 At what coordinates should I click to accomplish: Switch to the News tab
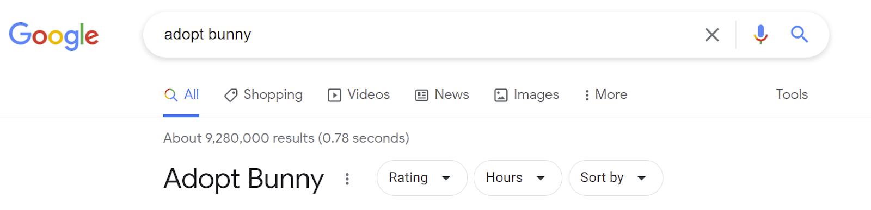442,94
